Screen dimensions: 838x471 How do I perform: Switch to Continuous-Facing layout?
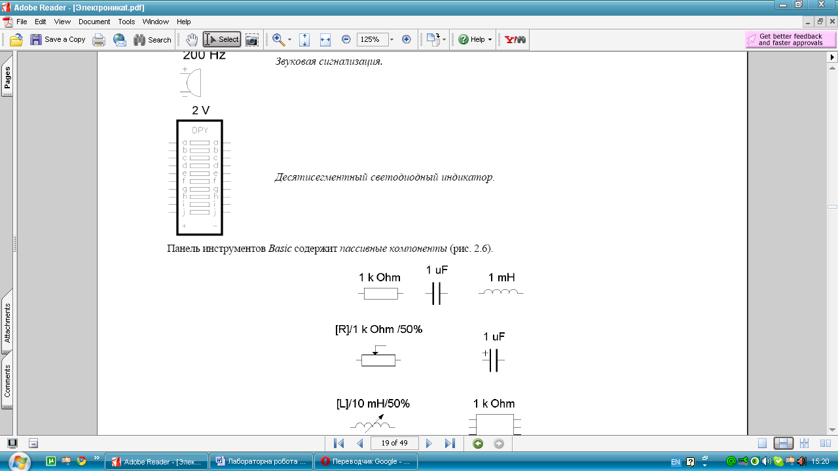pos(805,443)
